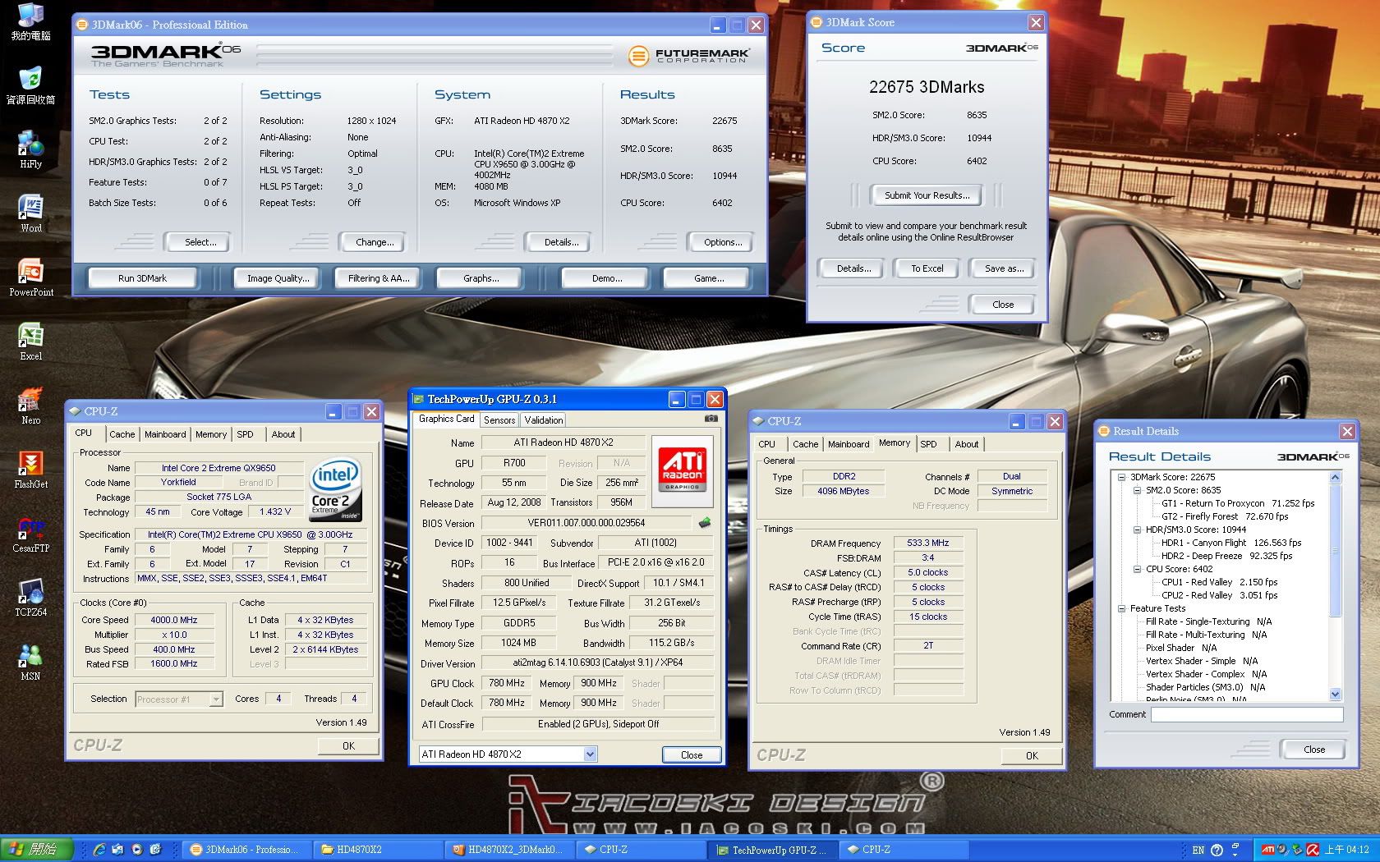Click the red Avira antivirus tray icon
This screenshot has width=1380, height=862.
1313,850
